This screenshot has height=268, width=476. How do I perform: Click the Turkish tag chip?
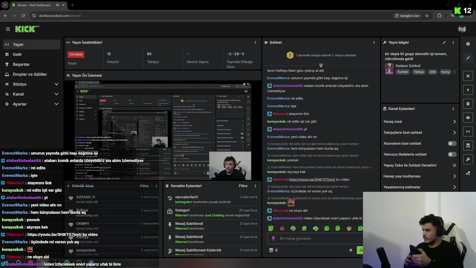pos(402,72)
